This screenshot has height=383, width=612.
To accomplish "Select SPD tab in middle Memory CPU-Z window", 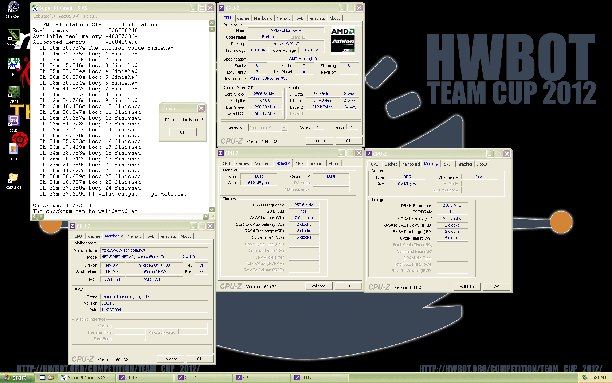I will (x=299, y=163).
